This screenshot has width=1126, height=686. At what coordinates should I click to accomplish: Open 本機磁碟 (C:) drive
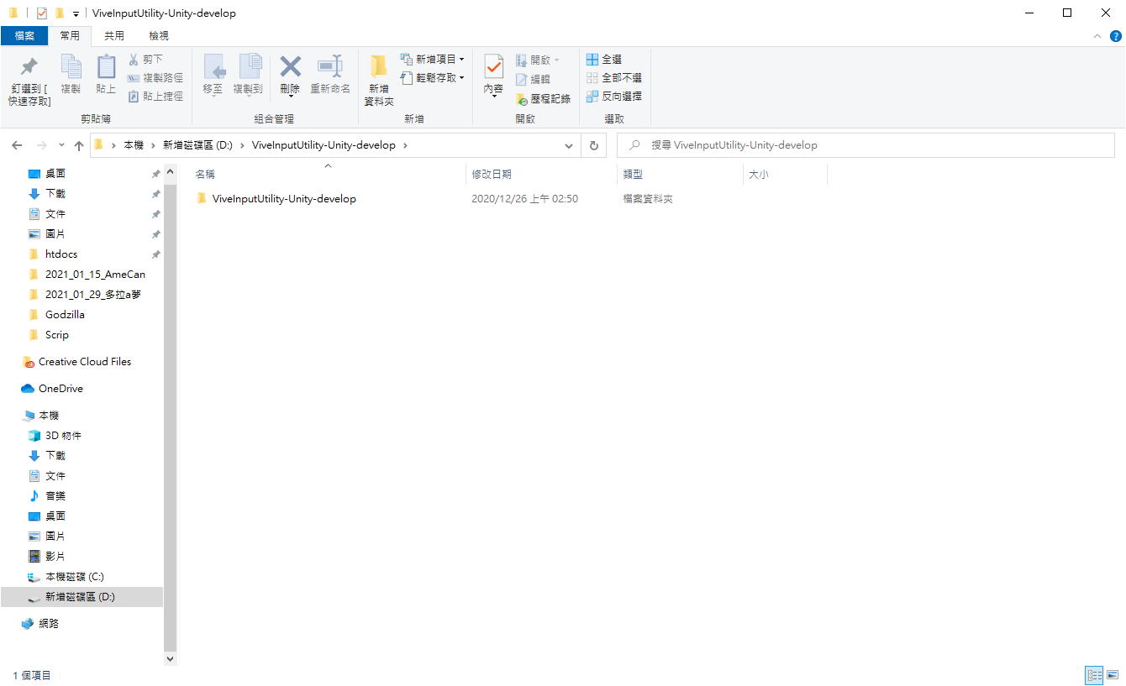click(x=75, y=577)
